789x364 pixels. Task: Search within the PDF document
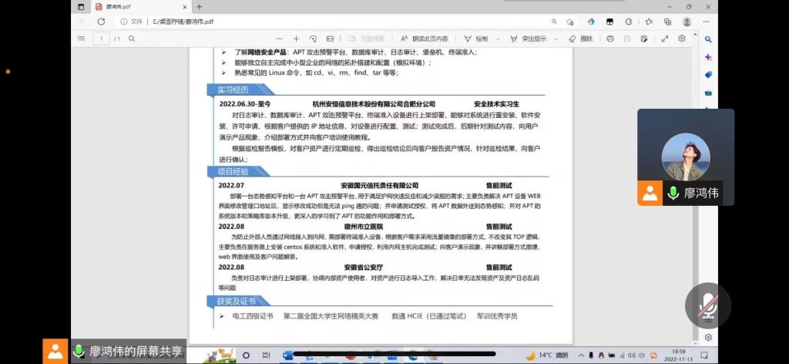coord(132,38)
